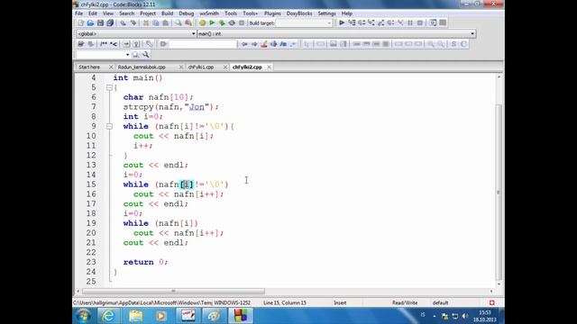Click the Redo toolbar icon
Image resolution: width=577 pixels, height=324 pixels.
[x=133, y=22]
